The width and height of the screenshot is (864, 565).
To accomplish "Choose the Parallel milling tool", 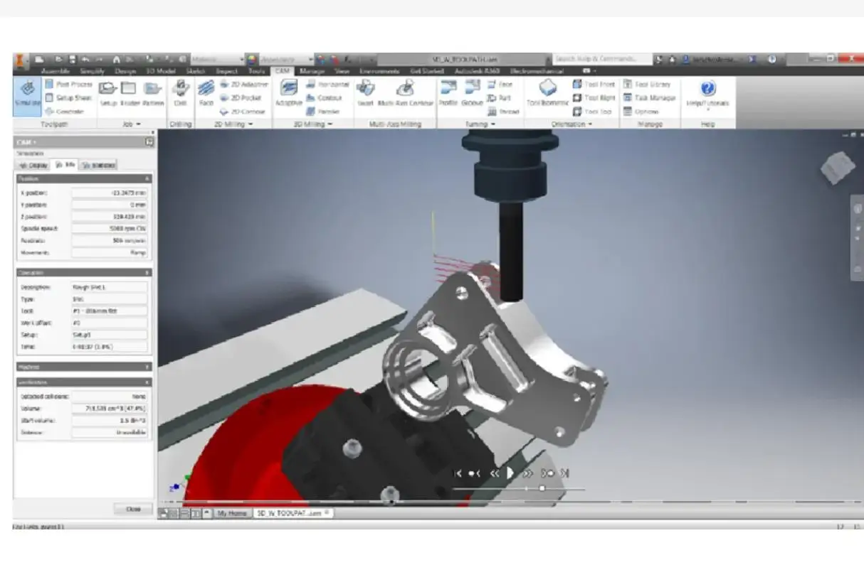I will click(x=323, y=112).
